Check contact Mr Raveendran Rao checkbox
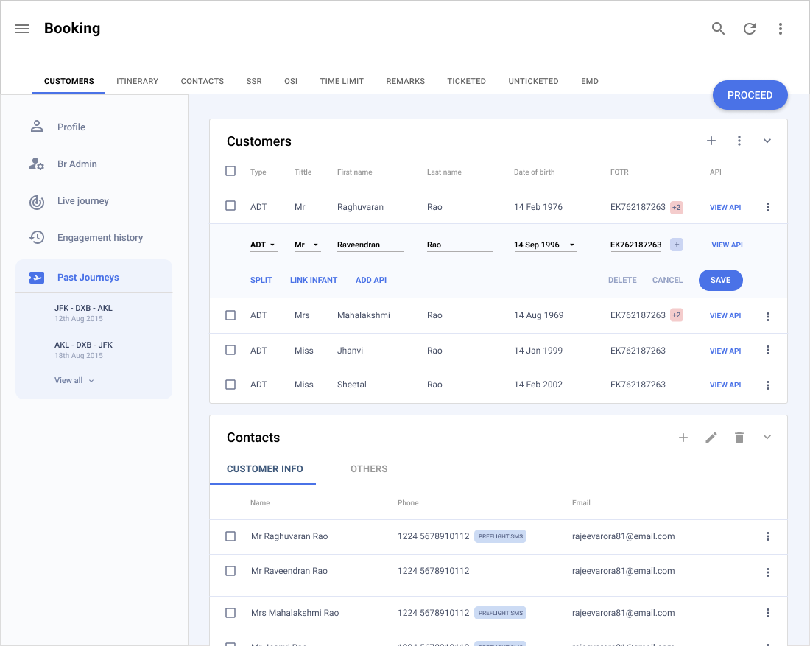 [230, 571]
